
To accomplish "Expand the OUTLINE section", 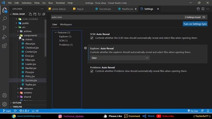I will click(28, 103).
